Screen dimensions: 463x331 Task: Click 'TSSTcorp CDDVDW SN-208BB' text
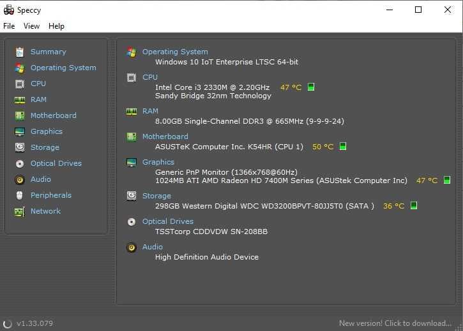[211, 232]
